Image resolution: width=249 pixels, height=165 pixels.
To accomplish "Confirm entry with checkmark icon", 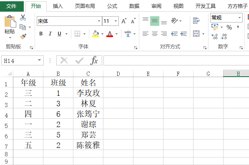I will click(79, 60).
